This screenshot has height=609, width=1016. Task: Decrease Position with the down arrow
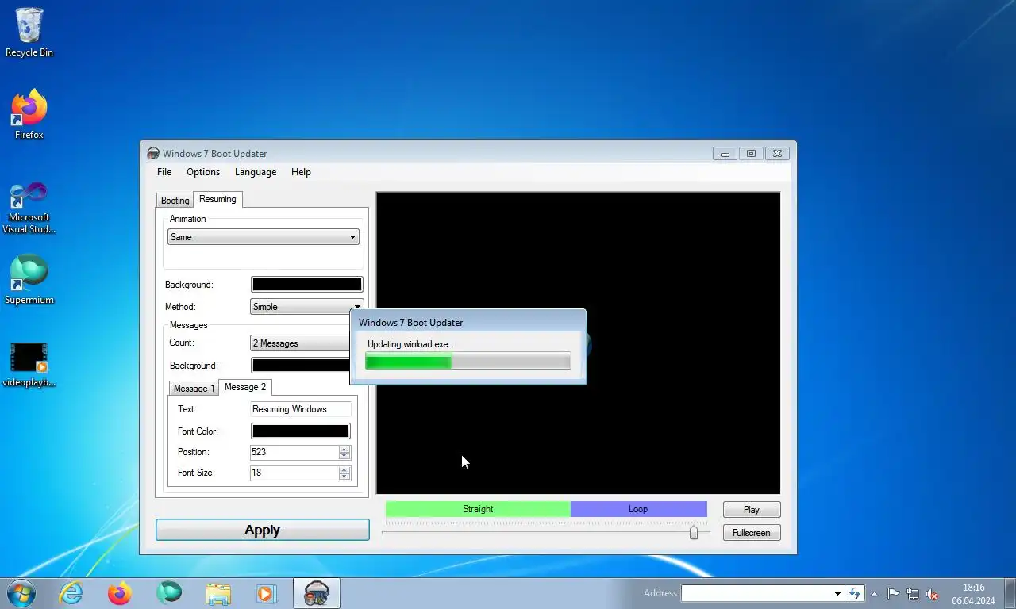344,456
